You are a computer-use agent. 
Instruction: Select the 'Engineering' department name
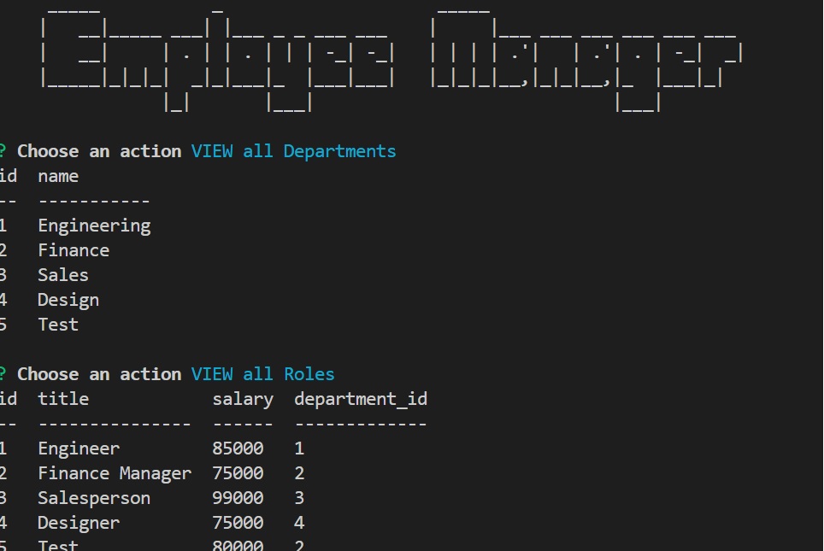coord(94,226)
